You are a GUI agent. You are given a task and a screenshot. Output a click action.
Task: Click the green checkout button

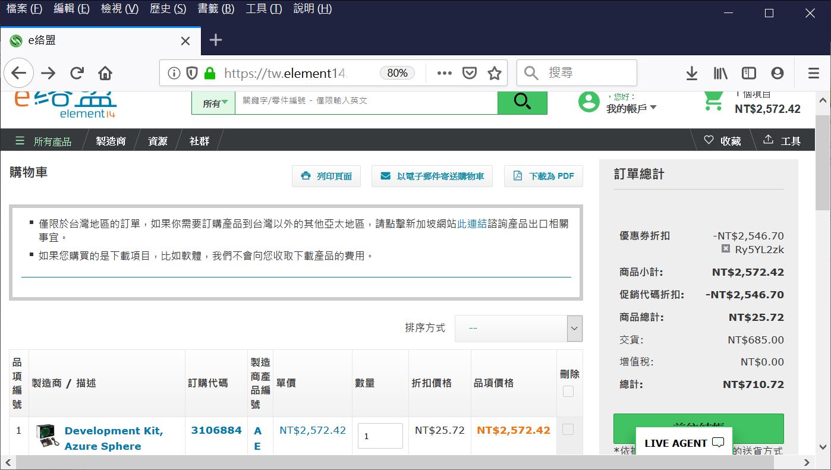pos(698,428)
